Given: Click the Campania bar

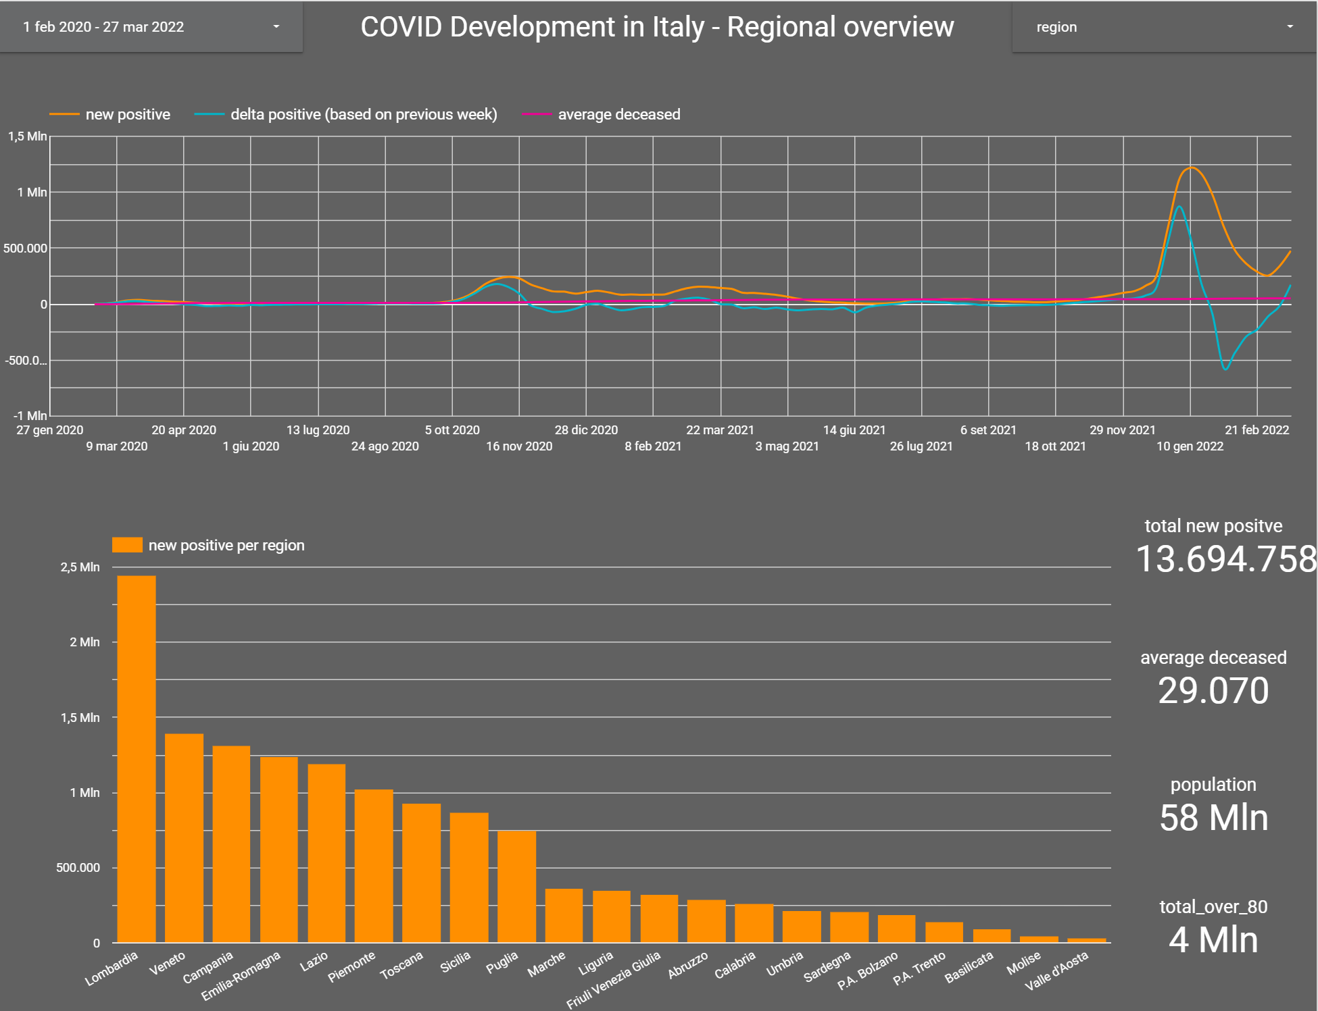Looking at the screenshot, I should [x=231, y=844].
